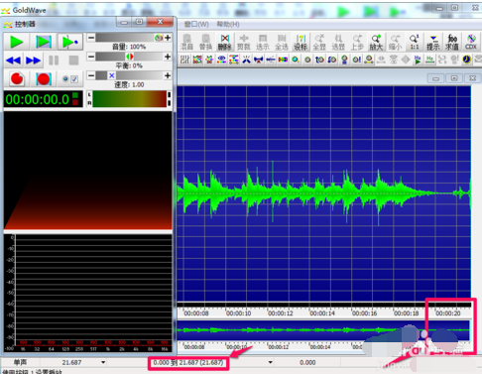Viewport: 482px width, 374px height.
Task: Rewind using the blue double-left arrows
Action: pos(13,61)
